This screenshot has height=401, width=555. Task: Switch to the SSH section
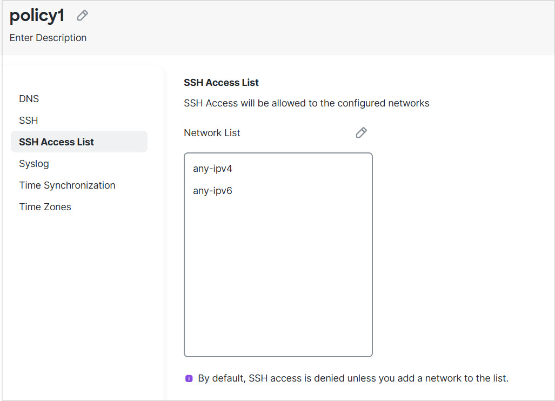click(x=28, y=120)
